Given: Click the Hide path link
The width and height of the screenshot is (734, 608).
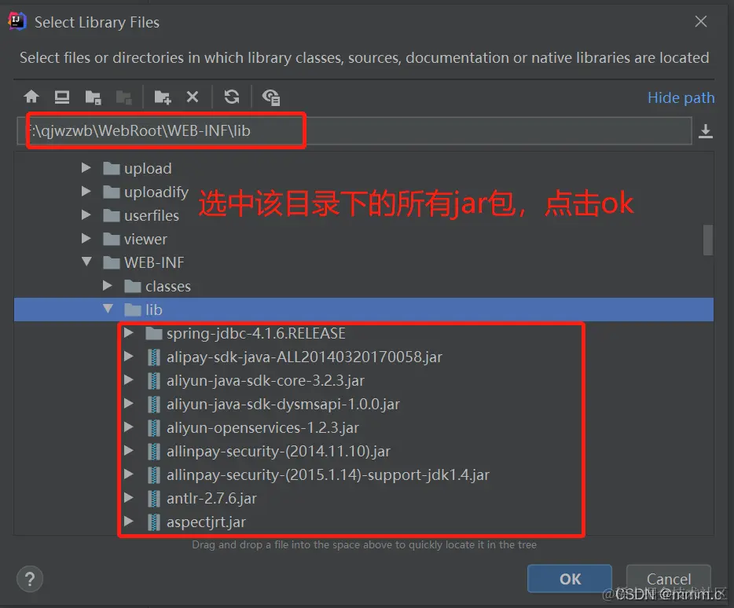Looking at the screenshot, I should 681,98.
